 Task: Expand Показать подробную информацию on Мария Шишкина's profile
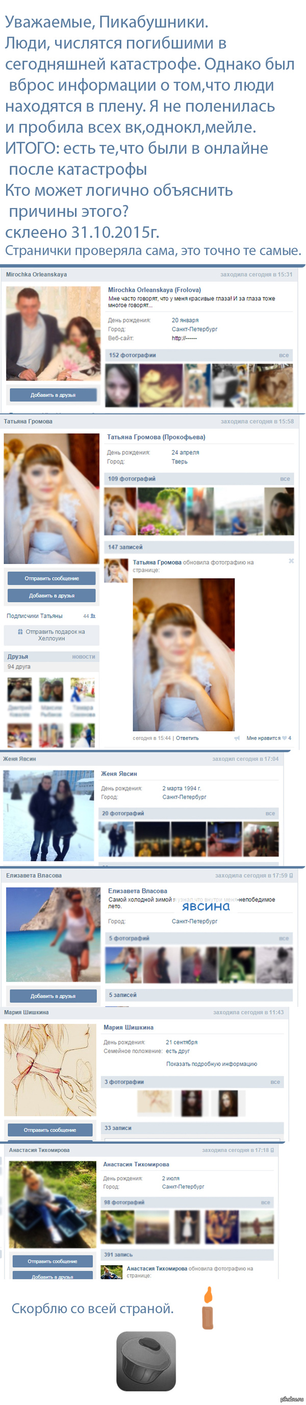[x=211, y=1064]
